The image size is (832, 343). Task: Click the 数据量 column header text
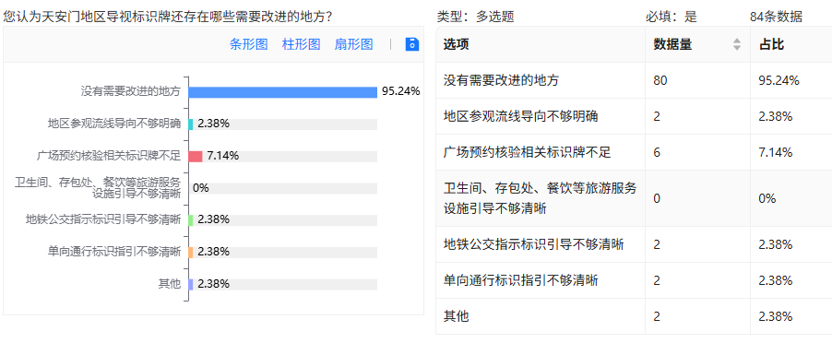(x=672, y=44)
